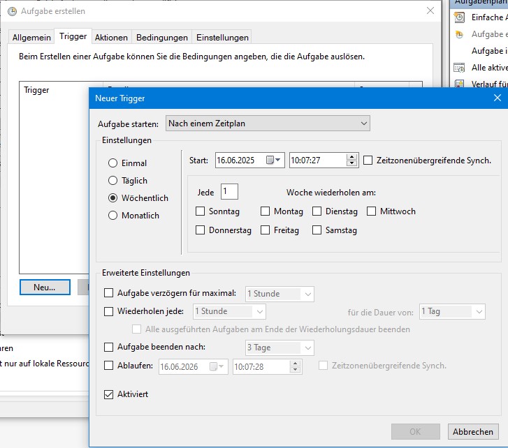Image resolution: width=508 pixels, height=448 pixels.
Task: Click the Abbrechen button
Action: click(473, 431)
